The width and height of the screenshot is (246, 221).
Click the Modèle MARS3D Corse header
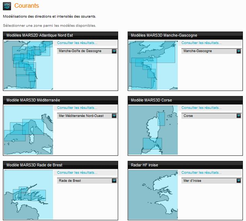185,100
